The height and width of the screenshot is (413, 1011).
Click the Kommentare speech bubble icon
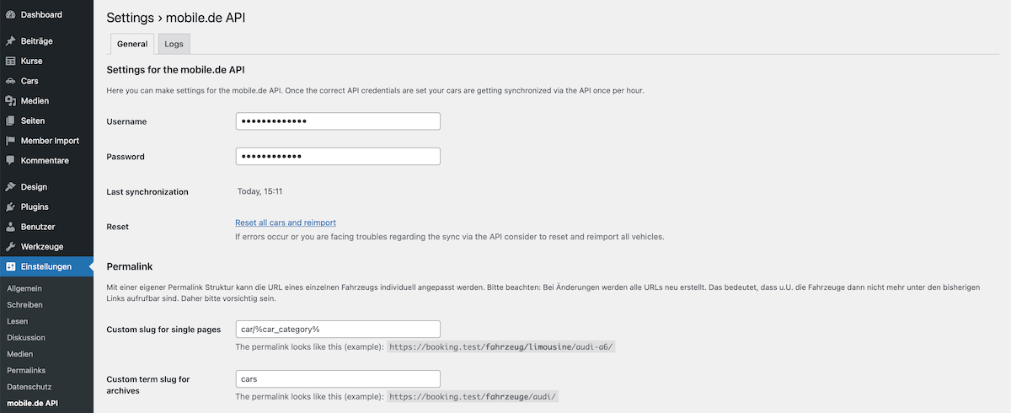pyautogui.click(x=10, y=160)
